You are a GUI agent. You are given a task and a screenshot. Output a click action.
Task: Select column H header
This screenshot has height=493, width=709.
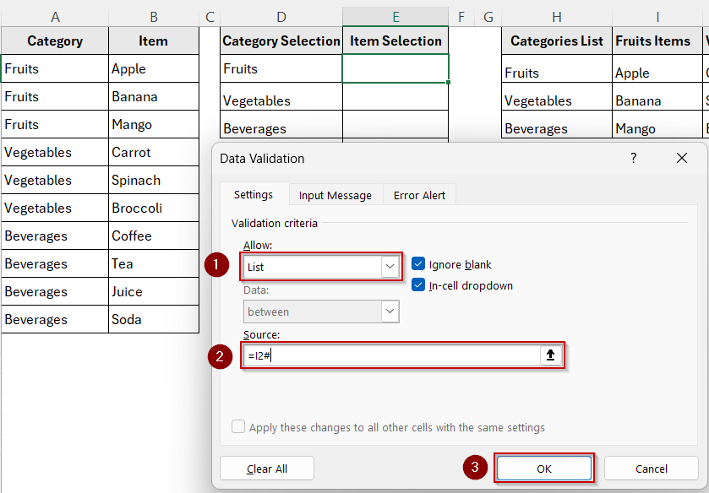[557, 17]
